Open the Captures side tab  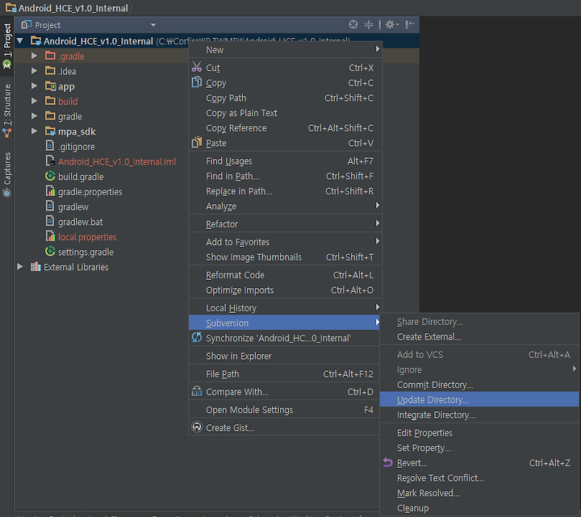(x=7, y=174)
